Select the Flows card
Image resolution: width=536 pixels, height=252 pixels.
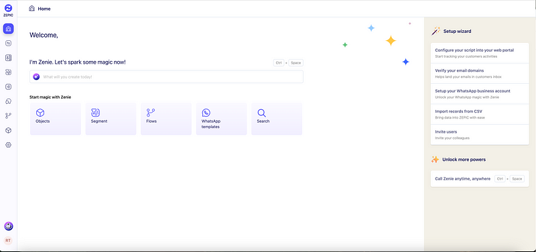(166, 119)
